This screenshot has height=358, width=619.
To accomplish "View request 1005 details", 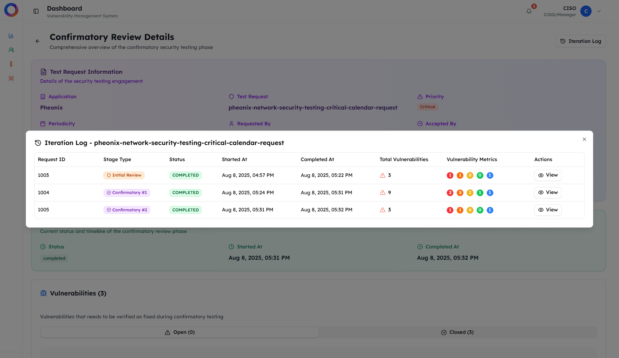I will click(548, 210).
